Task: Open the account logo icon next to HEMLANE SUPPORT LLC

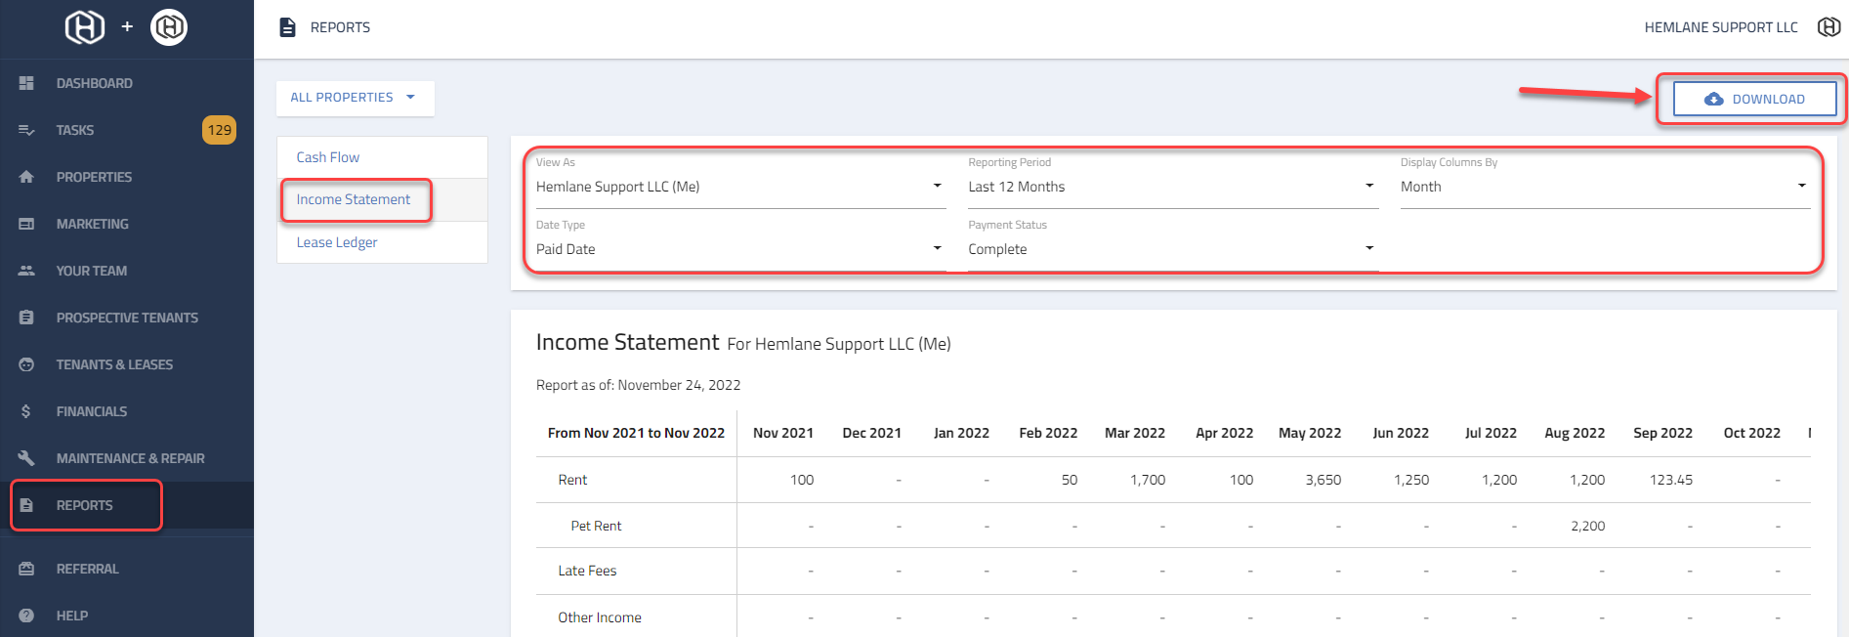Action: 1828,27
